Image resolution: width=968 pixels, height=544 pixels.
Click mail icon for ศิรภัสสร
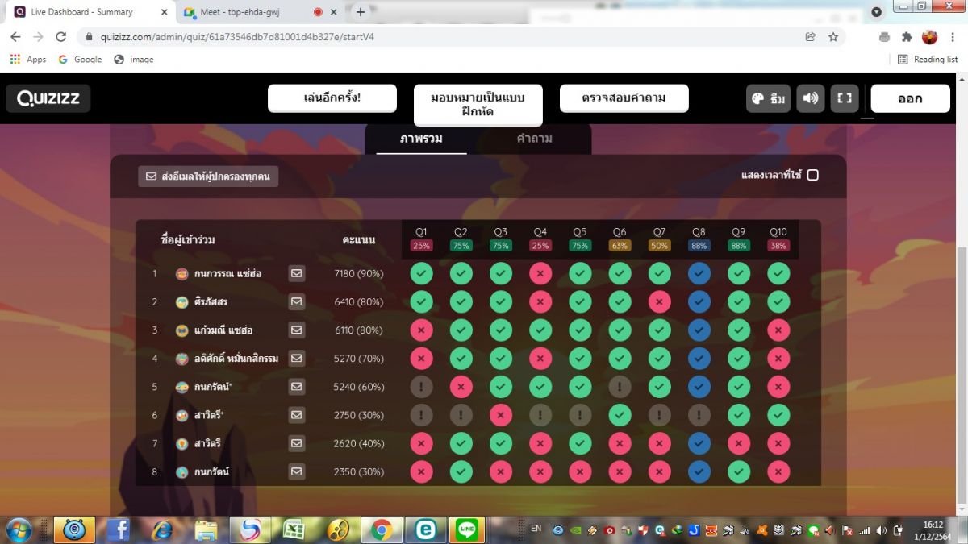point(297,302)
